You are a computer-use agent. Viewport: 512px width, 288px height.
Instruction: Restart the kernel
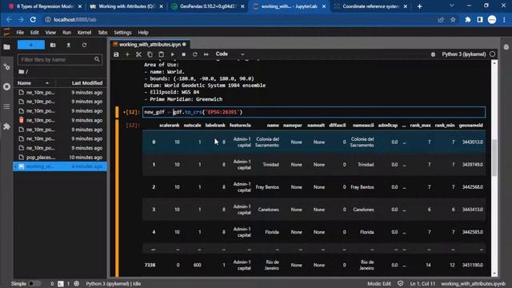[195, 54]
